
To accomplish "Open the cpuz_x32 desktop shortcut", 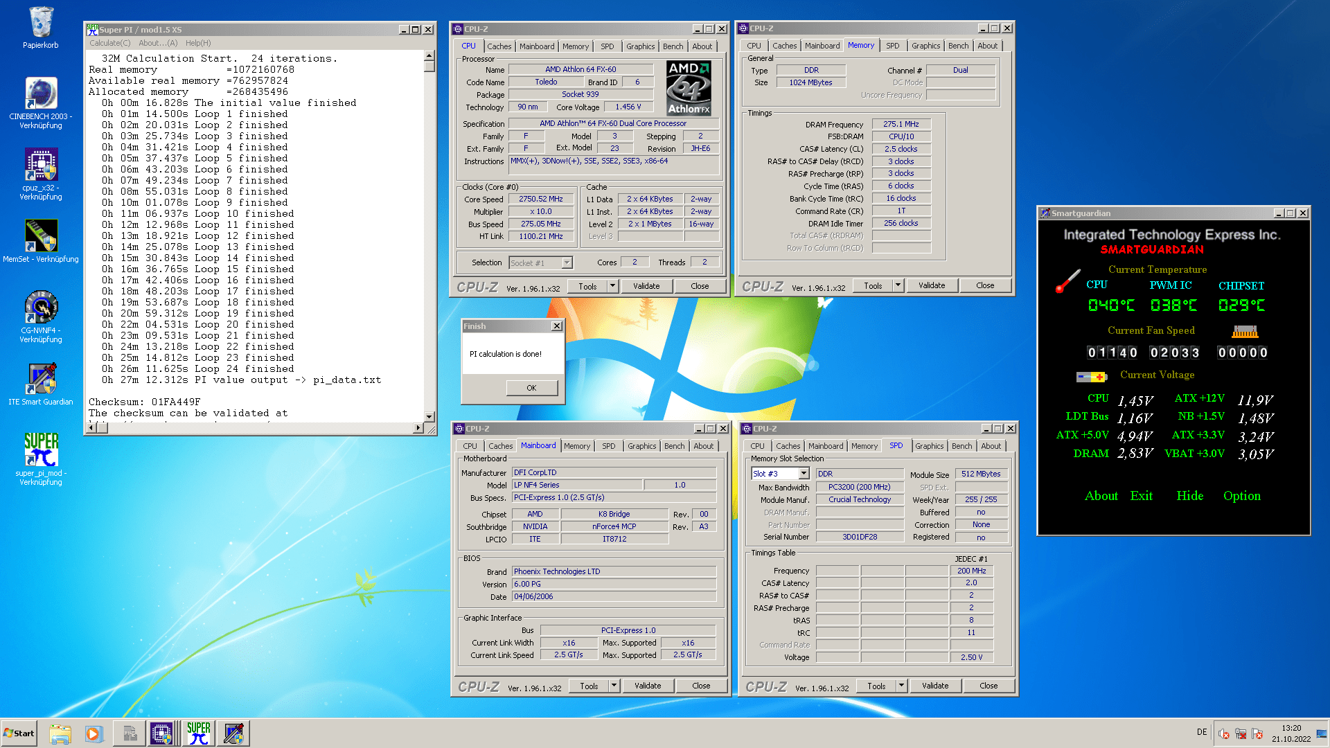I will click(40, 166).
